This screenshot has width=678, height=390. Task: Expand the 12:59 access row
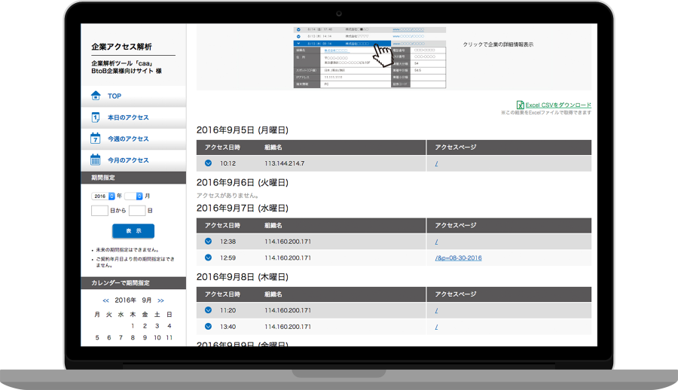pyautogui.click(x=208, y=258)
